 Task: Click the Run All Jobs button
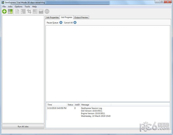[23, 126]
